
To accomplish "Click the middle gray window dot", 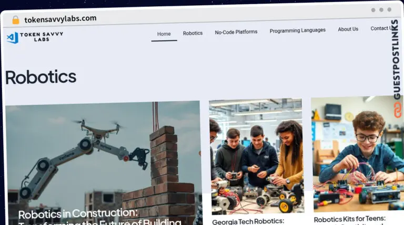I will point(381,10).
